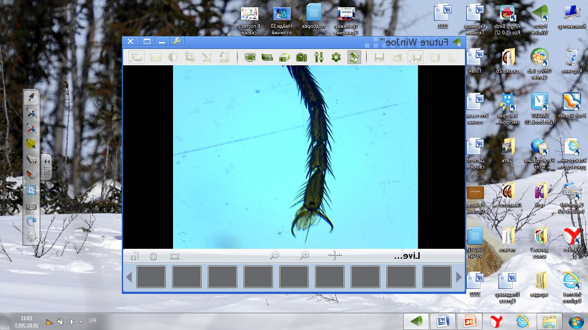
Task: Click the floppy disk save icon
Action: pyautogui.click(x=379, y=57)
